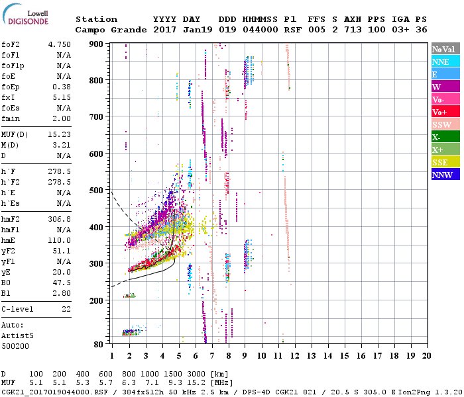Click the C-level value 22
The width and height of the screenshot is (464, 397).
pyautogui.click(x=66, y=310)
